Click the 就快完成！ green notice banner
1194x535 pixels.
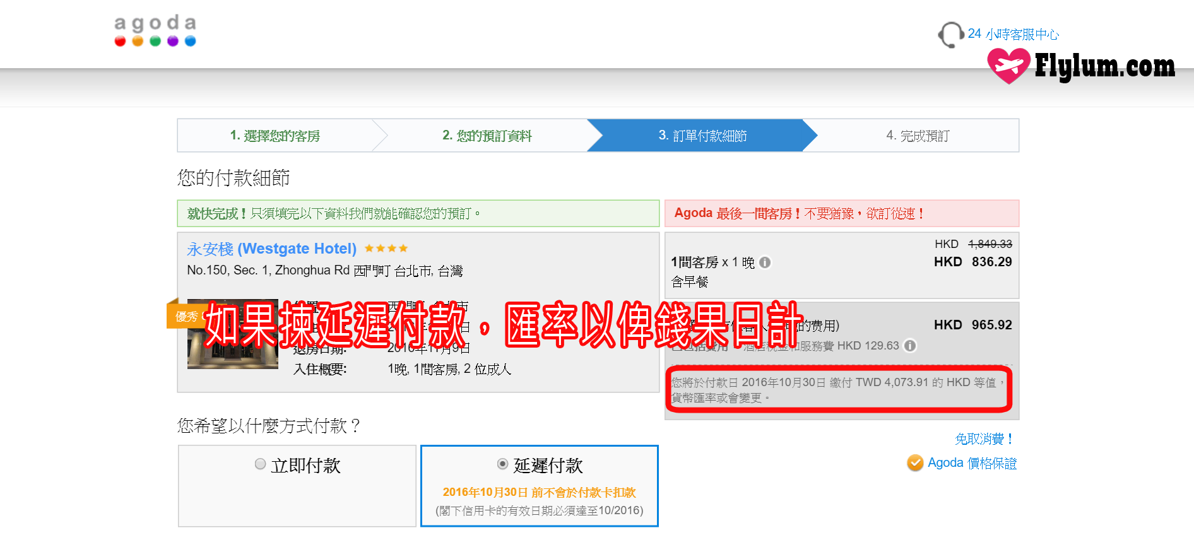(x=418, y=213)
